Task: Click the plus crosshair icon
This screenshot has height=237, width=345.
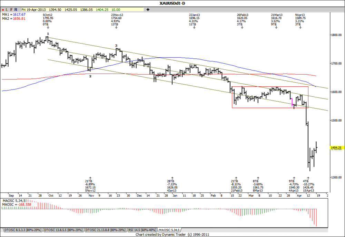Action: tap(148, 10)
